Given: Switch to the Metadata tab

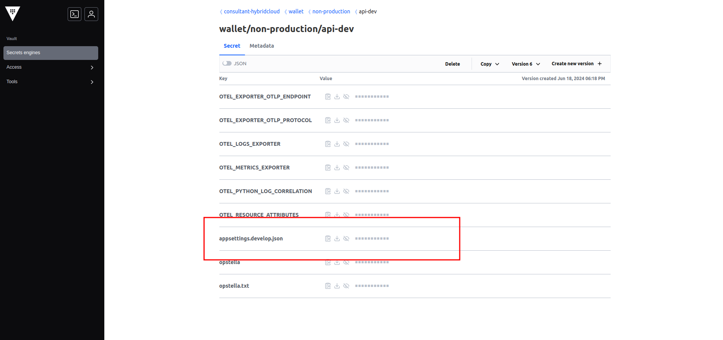Looking at the screenshot, I should tap(262, 46).
